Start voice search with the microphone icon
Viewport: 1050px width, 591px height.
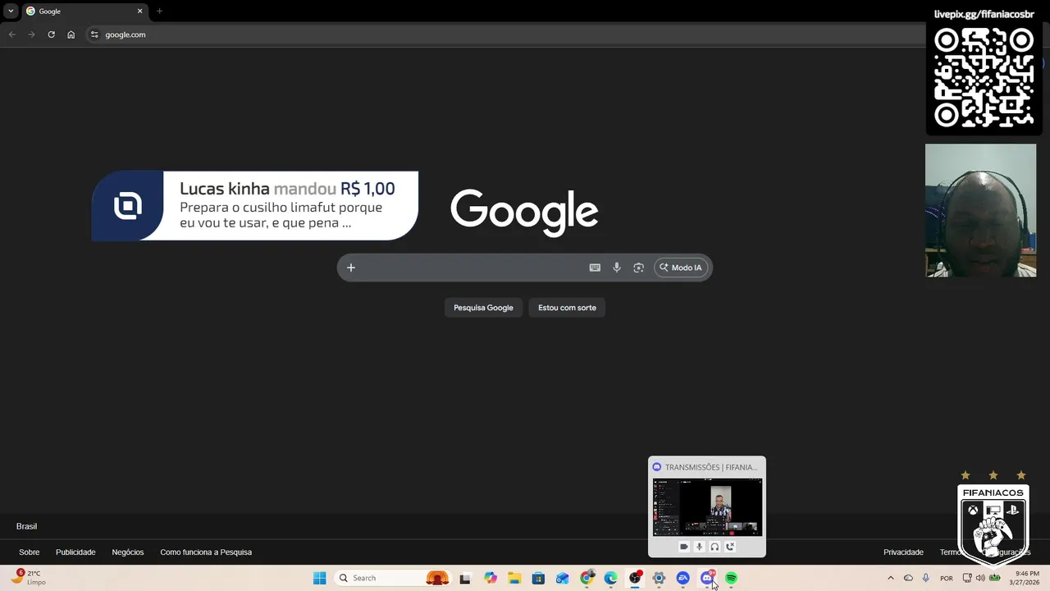pyautogui.click(x=617, y=268)
